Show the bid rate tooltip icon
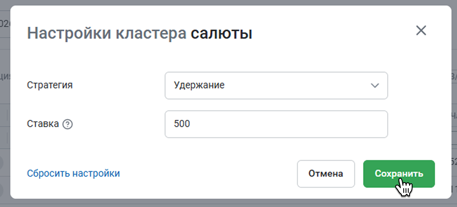Viewport: 457px width, 207px height. click(68, 124)
